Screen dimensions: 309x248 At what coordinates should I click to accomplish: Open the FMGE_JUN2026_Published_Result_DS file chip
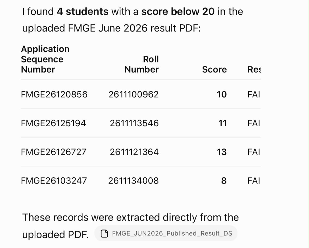tap(166, 233)
